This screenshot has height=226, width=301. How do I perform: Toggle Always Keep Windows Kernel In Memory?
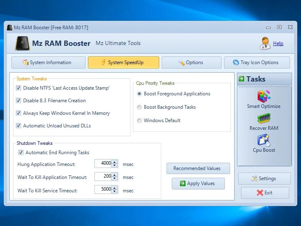[18, 113]
